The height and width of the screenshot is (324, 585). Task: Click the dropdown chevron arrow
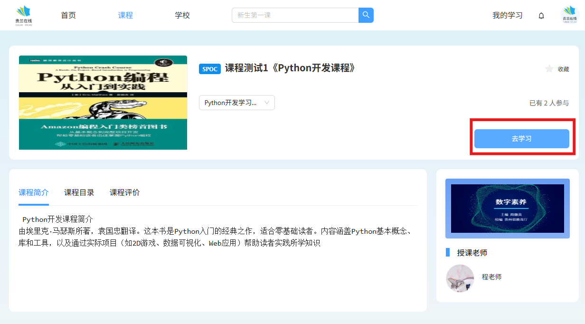click(x=267, y=103)
